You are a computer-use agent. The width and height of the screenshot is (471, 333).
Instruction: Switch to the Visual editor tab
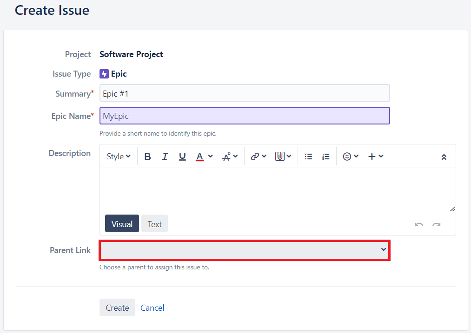tap(122, 224)
